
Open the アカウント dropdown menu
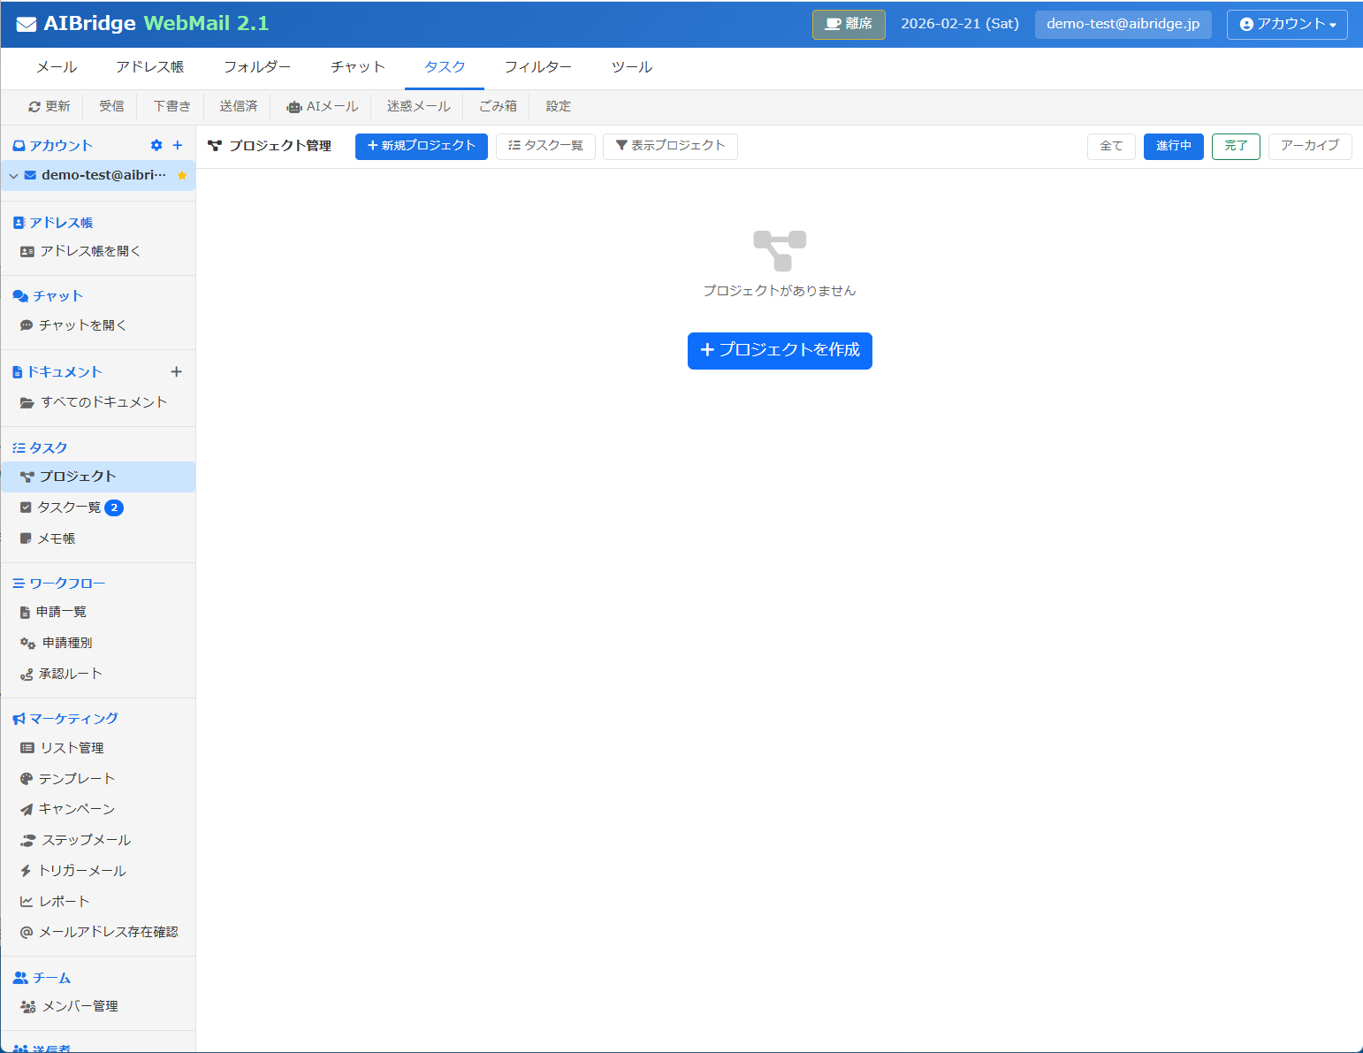pos(1286,24)
